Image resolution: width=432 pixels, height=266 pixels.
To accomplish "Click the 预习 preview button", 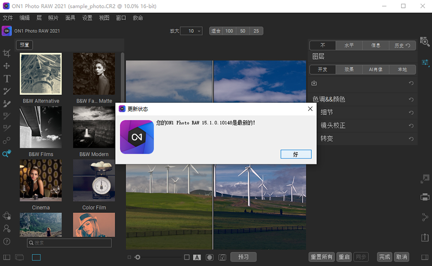I will pos(243,257).
